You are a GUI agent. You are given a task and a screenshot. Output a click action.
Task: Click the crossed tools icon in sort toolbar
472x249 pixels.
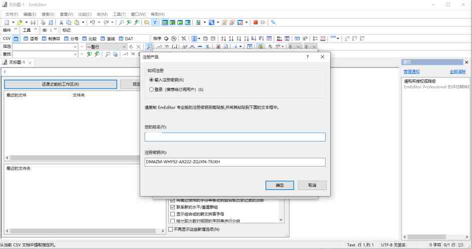click(184, 38)
